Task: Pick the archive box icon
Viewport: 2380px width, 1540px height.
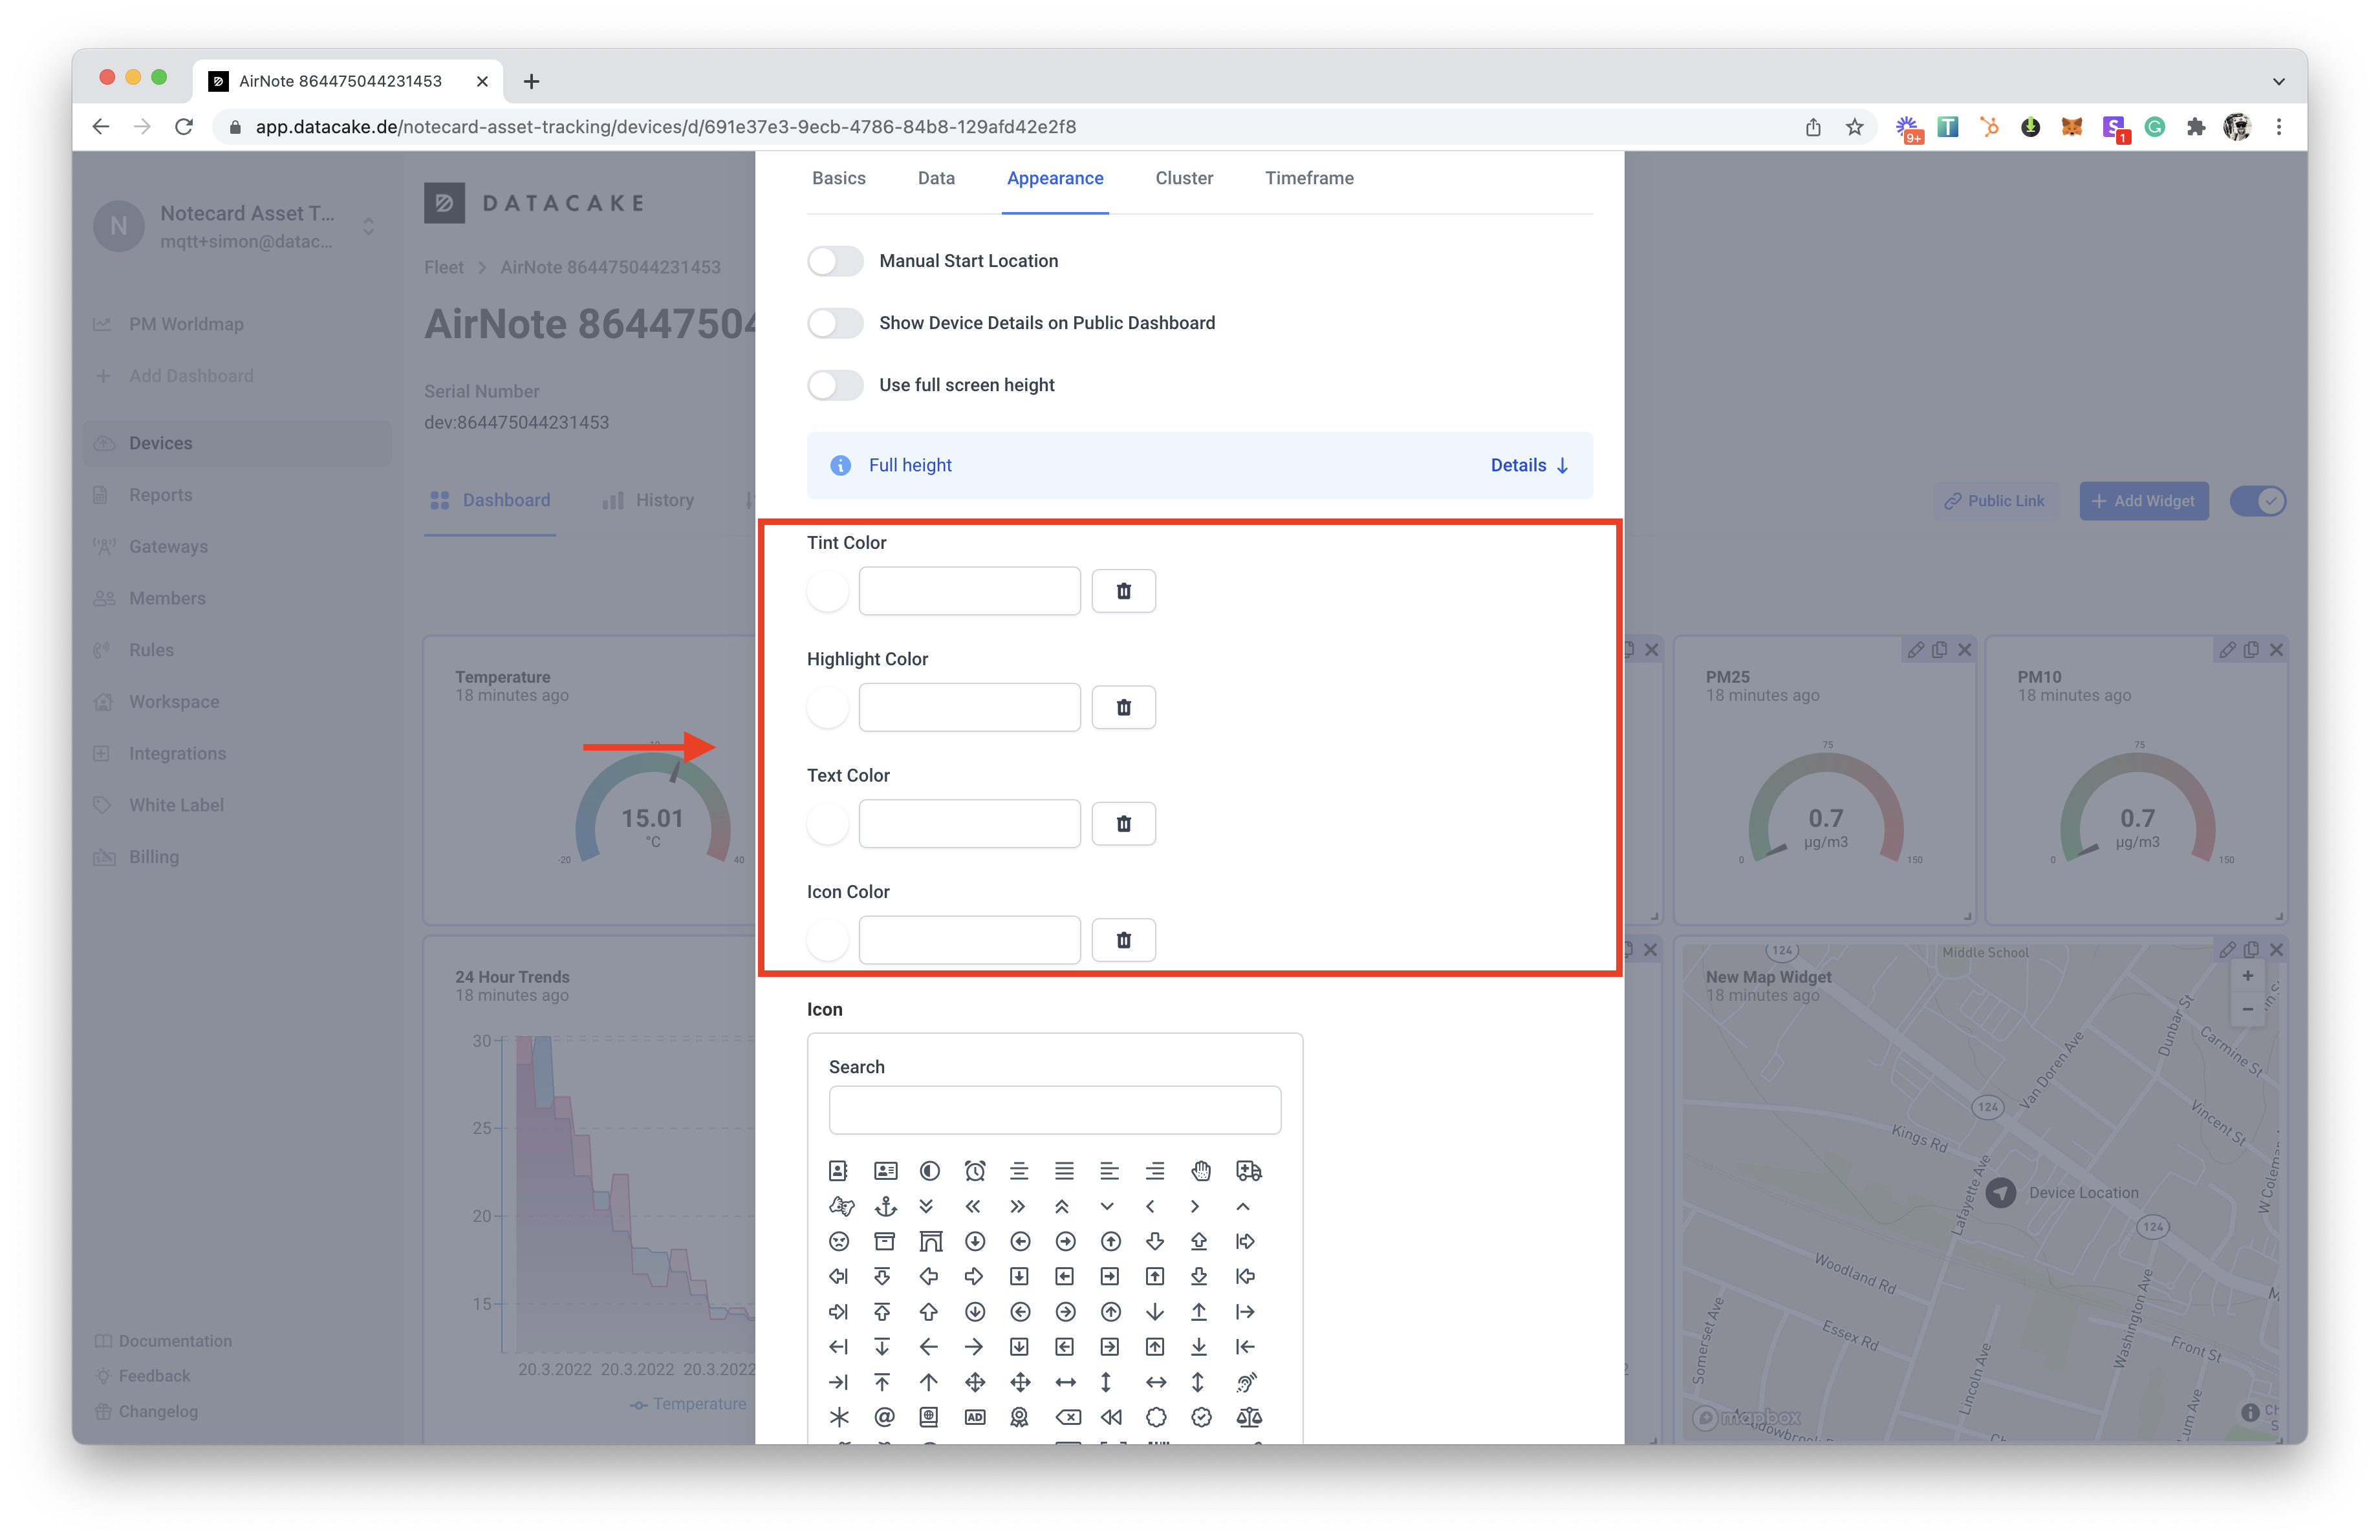Action: pos(884,1241)
